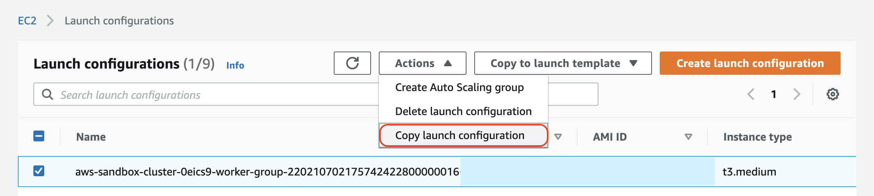Uncheck the aws-sandbox-cluster worker group row
Image resolution: width=874 pixels, height=196 pixels.
39,171
